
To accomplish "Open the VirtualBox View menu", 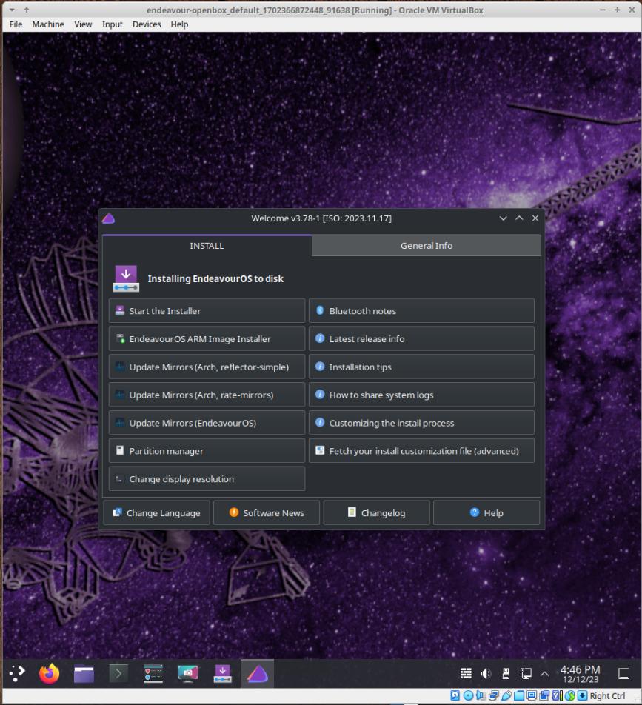I will pyautogui.click(x=83, y=24).
